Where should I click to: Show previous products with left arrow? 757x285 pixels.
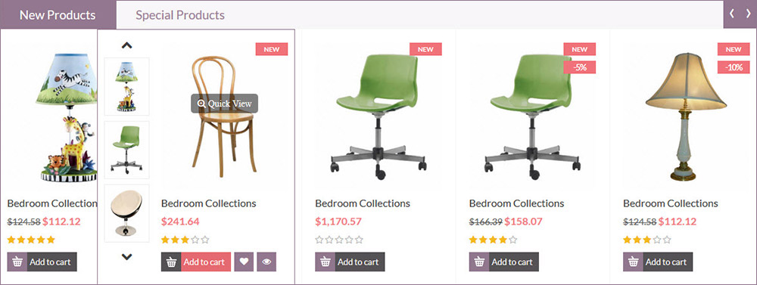click(x=732, y=14)
